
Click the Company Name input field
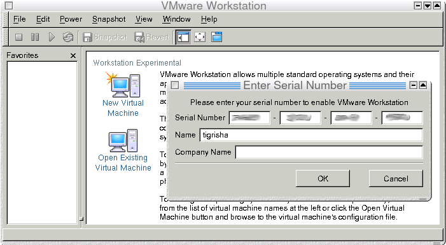(329, 152)
